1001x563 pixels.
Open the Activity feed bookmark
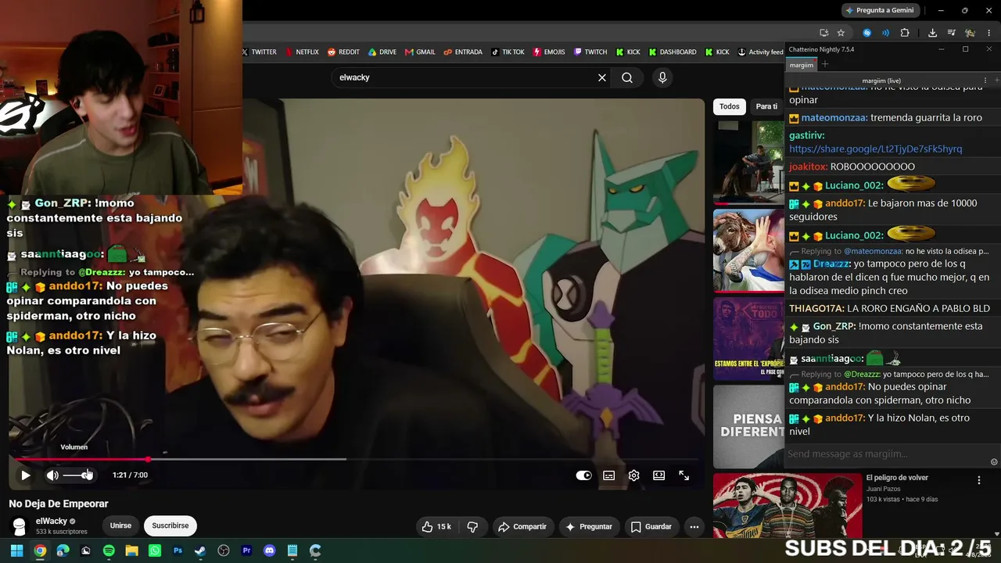(760, 52)
